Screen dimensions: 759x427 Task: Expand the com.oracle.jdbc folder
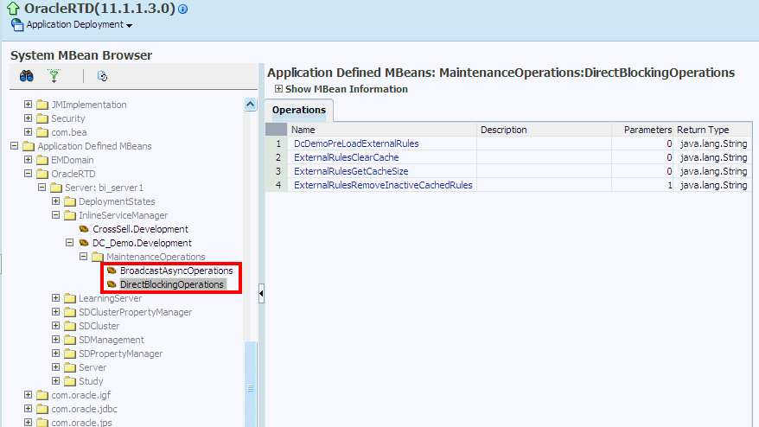point(28,408)
